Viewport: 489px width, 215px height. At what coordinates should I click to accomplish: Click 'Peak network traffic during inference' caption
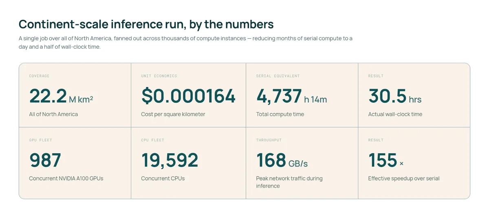point(289,182)
